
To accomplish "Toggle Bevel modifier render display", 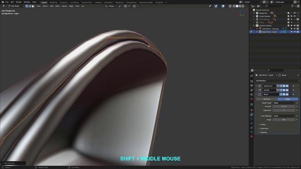I will pos(287,94).
